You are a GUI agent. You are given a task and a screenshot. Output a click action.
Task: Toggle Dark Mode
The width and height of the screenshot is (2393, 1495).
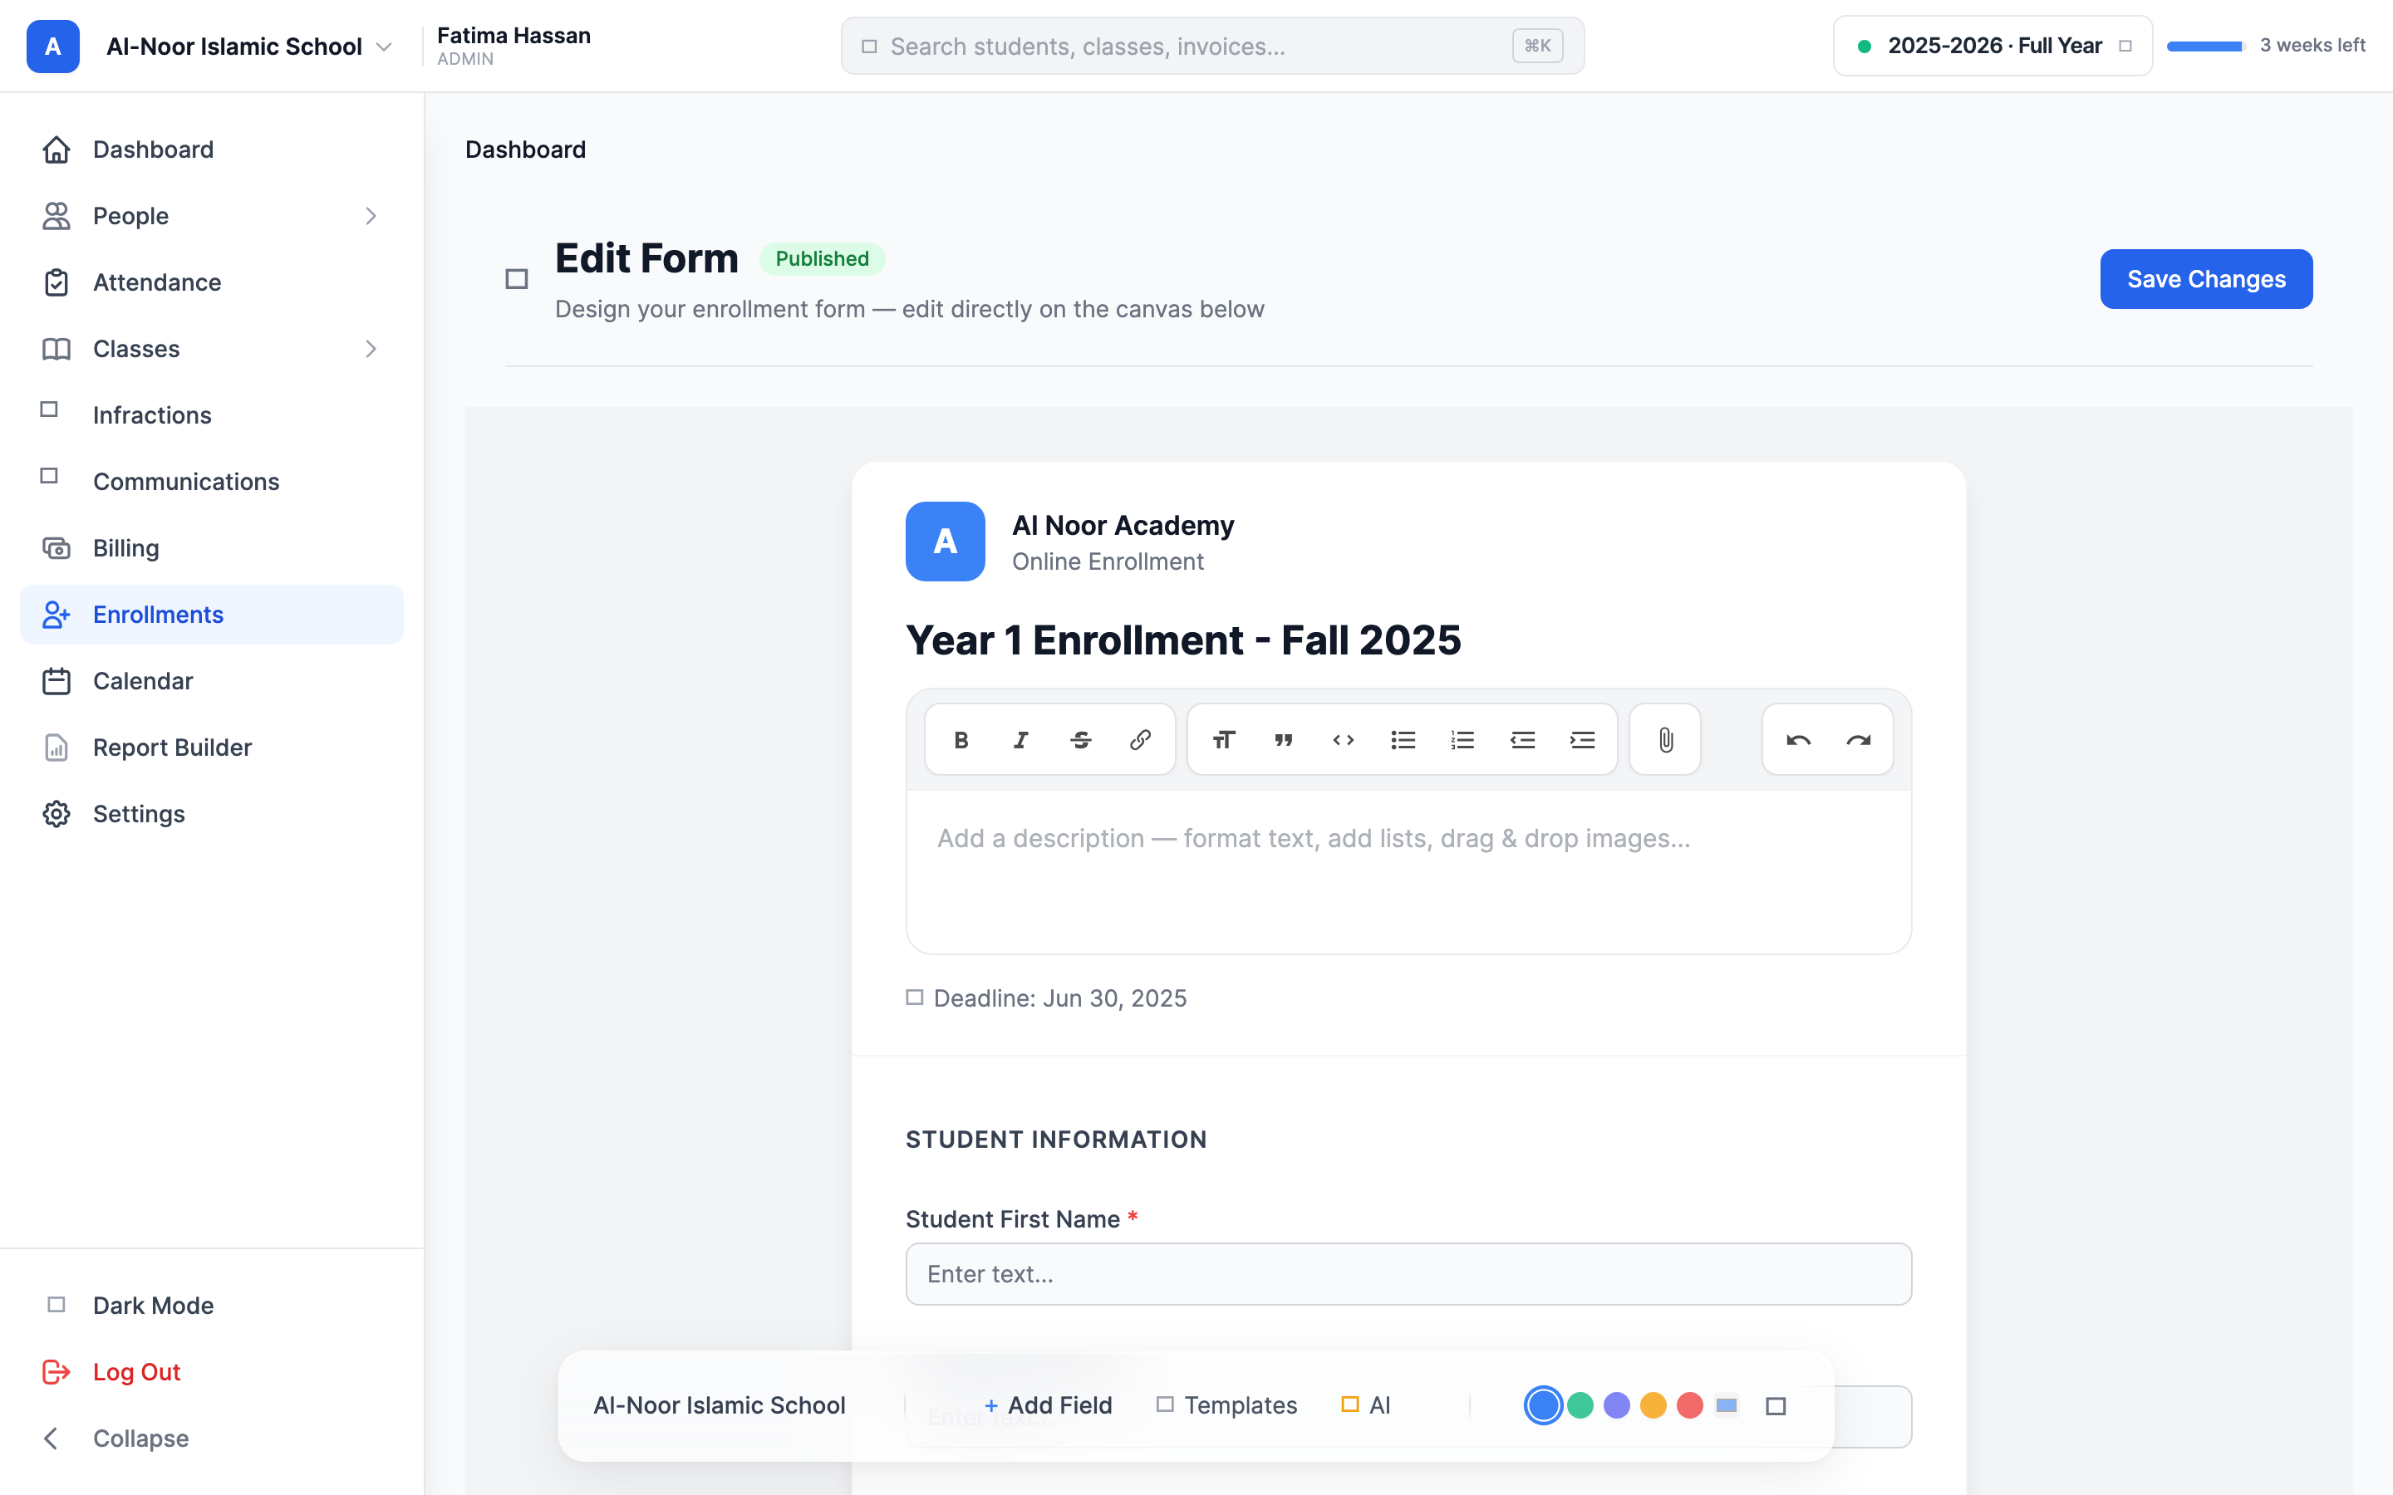point(212,1305)
